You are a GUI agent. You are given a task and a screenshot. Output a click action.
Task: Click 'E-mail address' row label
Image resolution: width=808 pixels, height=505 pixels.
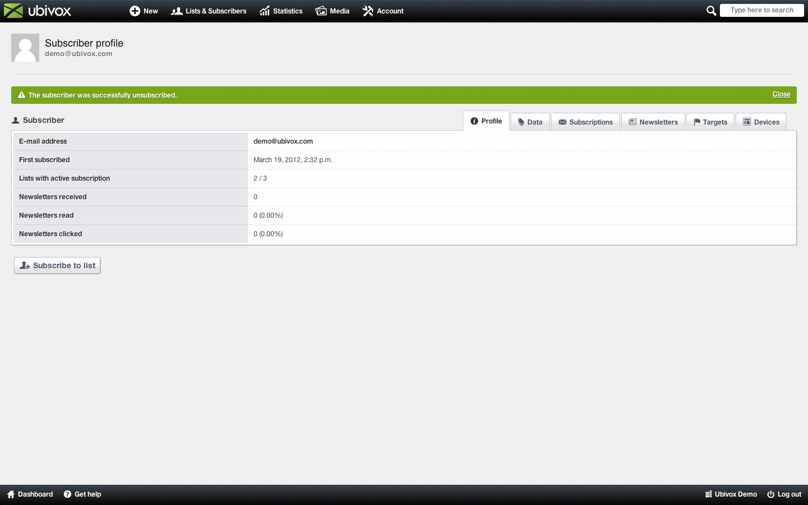pyautogui.click(x=43, y=141)
